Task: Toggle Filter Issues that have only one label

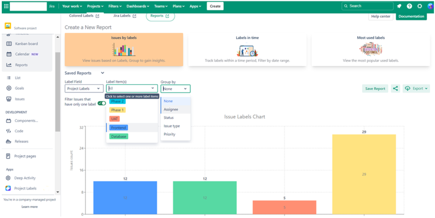Action: (x=102, y=103)
